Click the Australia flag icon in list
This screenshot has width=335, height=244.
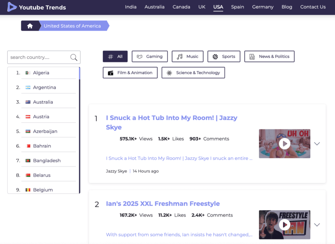pos(28,102)
